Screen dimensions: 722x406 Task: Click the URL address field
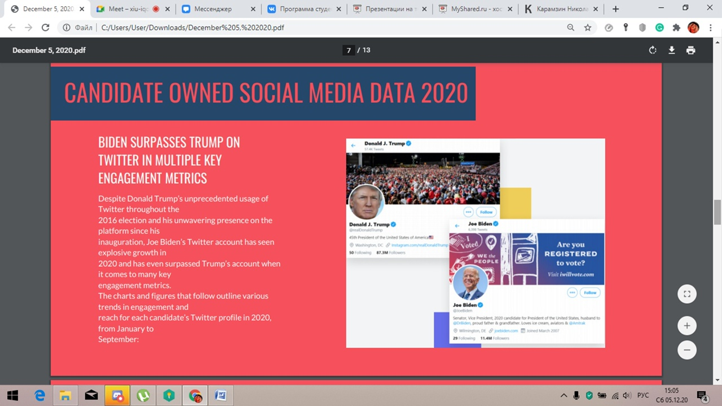click(327, 27)
